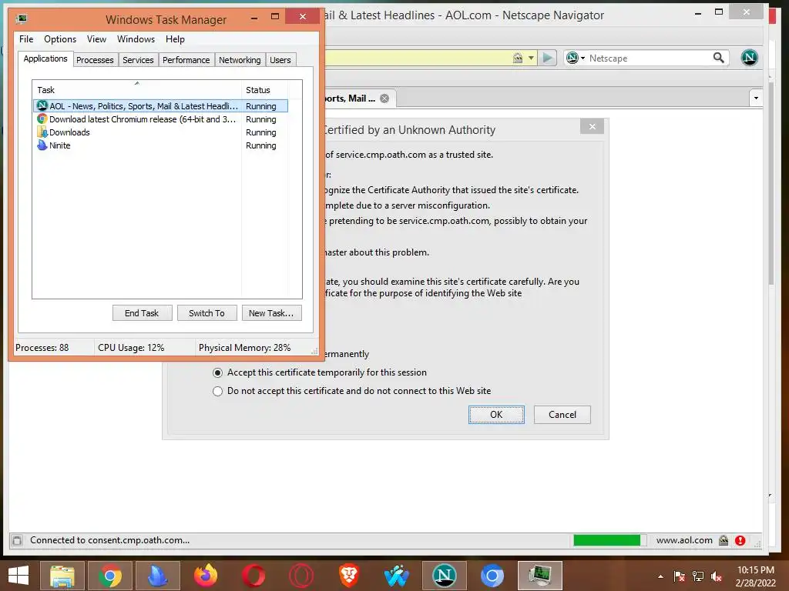Screen dimensions: 789x591
Task: Click the Action Center flag tray icon
Action: click(680, 576)
